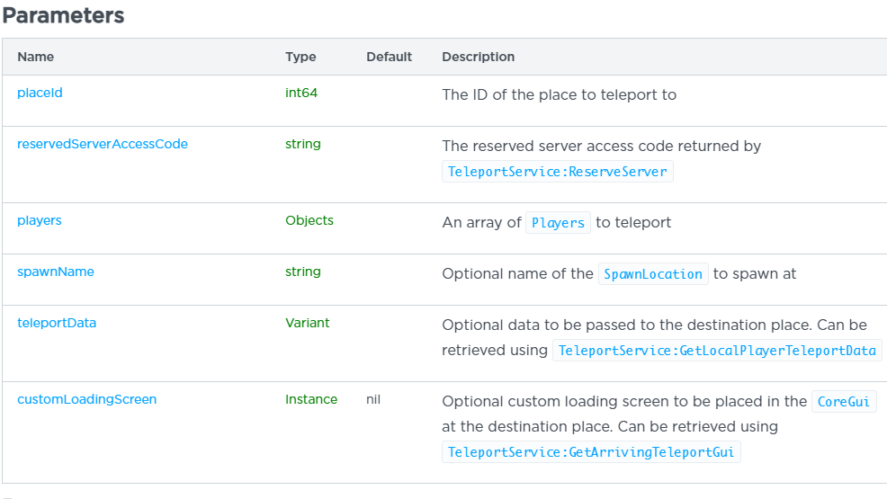Click 'Optional data to be passed' description line
The width and height of the screenshot is (887, 499).
click(x=655, y=325)
